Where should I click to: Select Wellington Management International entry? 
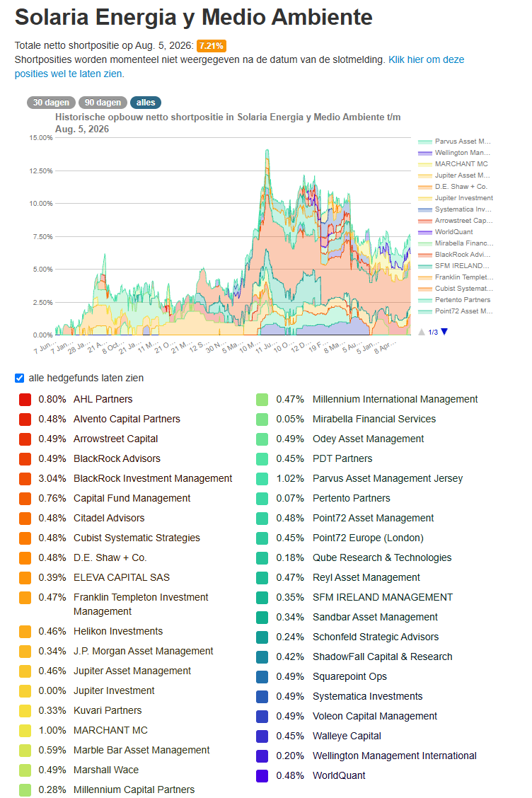[395, 756]
